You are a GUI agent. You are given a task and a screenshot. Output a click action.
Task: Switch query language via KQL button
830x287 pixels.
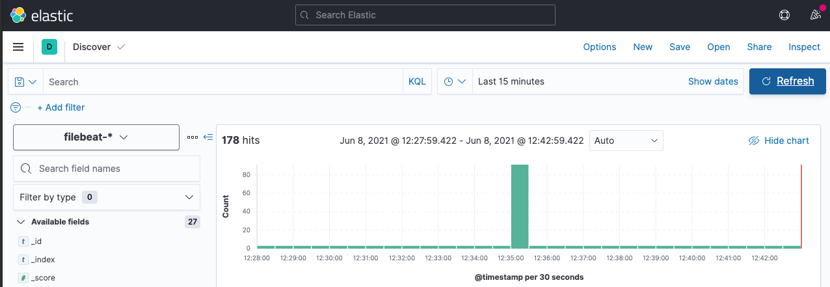[x=417, y=82]
